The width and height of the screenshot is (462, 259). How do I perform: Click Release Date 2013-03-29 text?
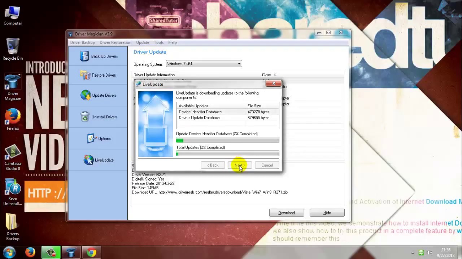click(x=153, y=183)
